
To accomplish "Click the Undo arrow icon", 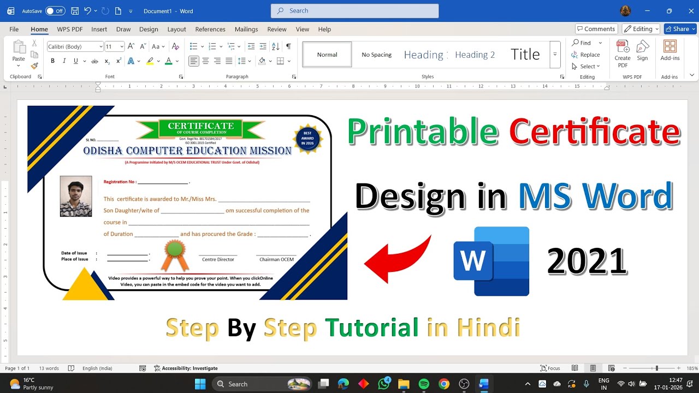I will pos(87,11).
